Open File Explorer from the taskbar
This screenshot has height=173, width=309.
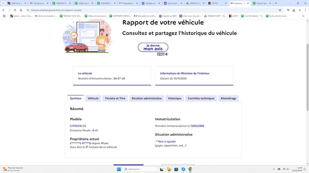pyautogui.click(x=169, y=169)
